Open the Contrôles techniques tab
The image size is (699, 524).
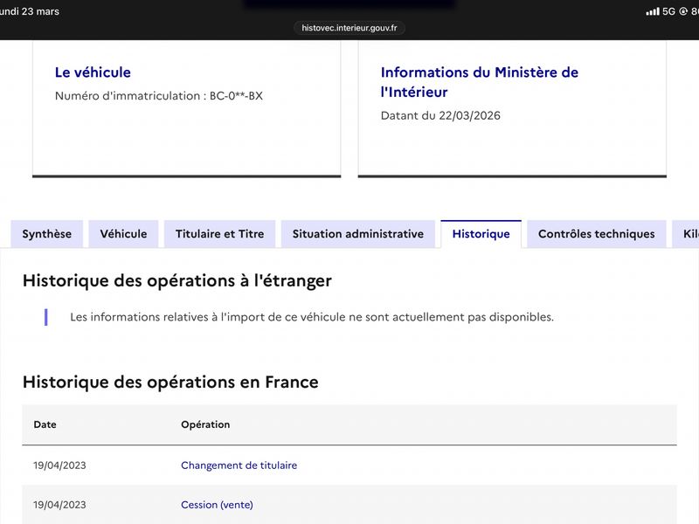point(597,234)
